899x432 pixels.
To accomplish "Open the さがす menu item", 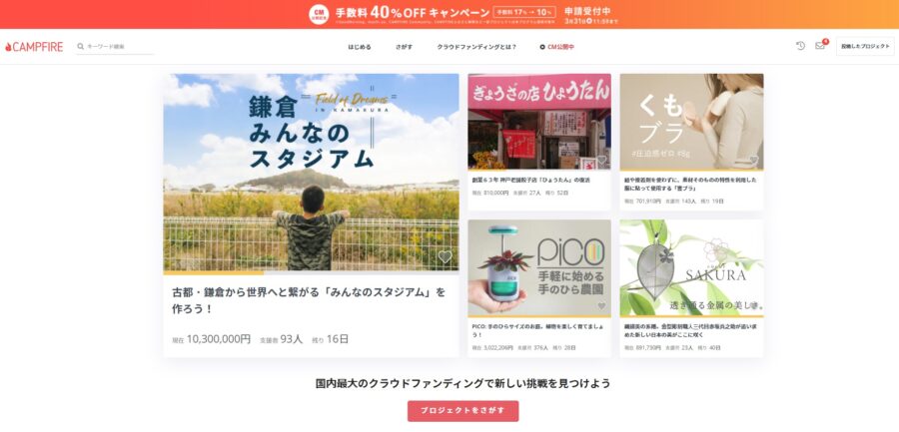I will [x=404, y=47].
